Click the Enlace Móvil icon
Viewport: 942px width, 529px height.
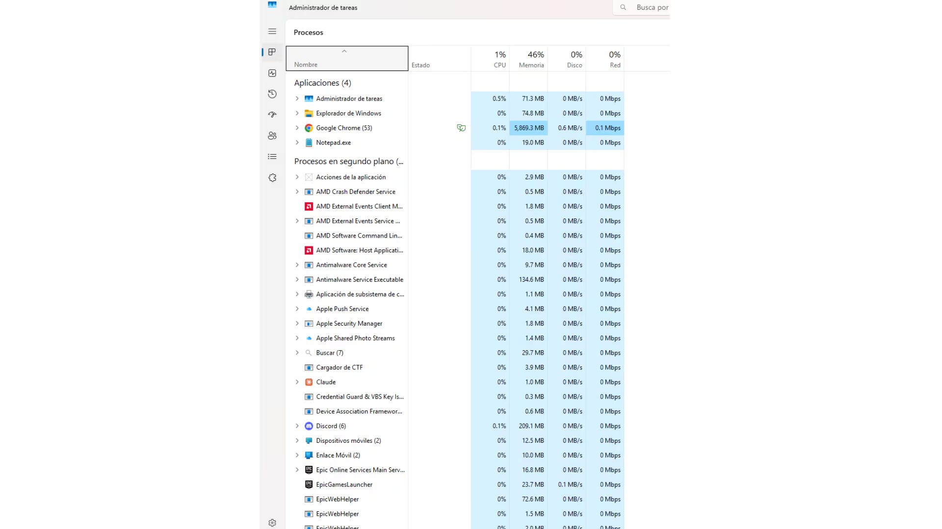(309, 456)
